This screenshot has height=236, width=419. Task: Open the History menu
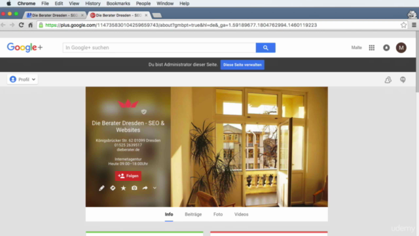93,3
